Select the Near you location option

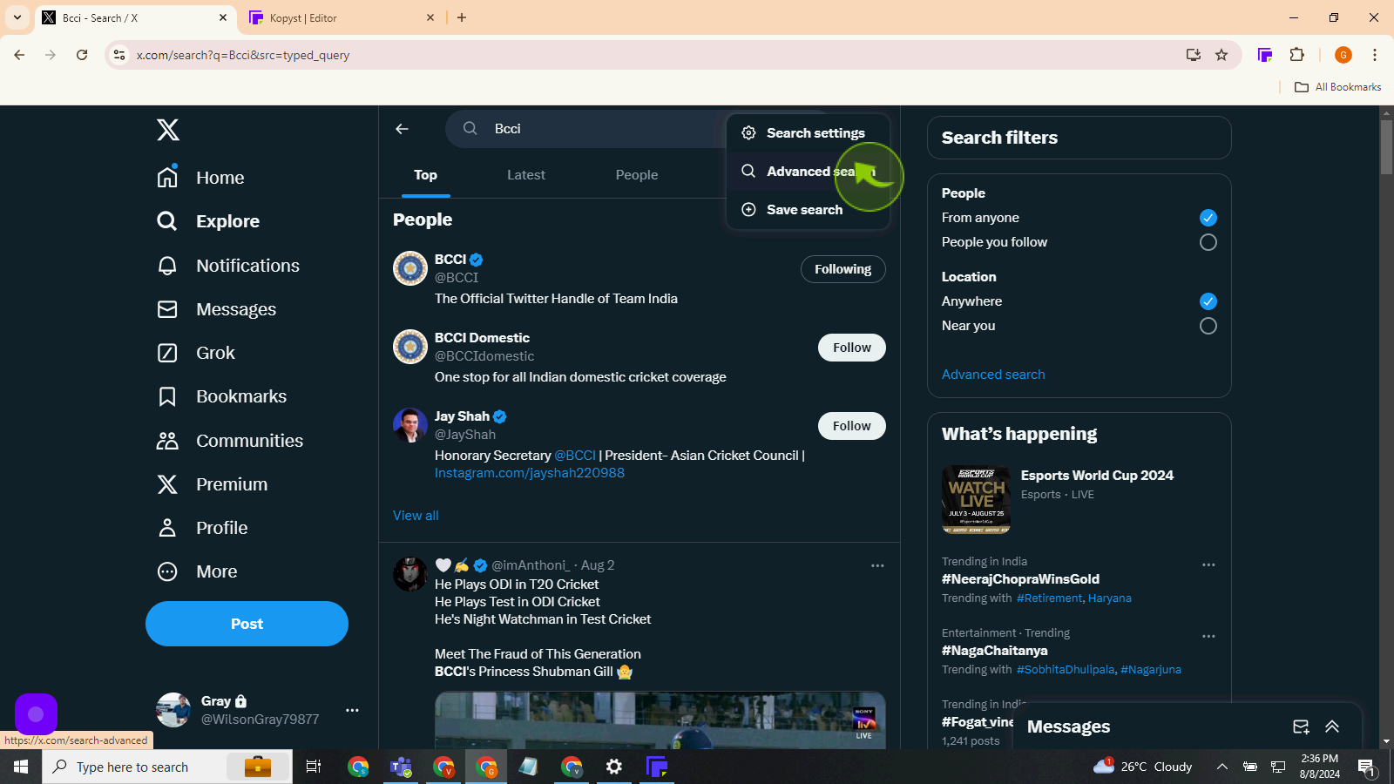pyautogui.click(x=1208, y=326)
